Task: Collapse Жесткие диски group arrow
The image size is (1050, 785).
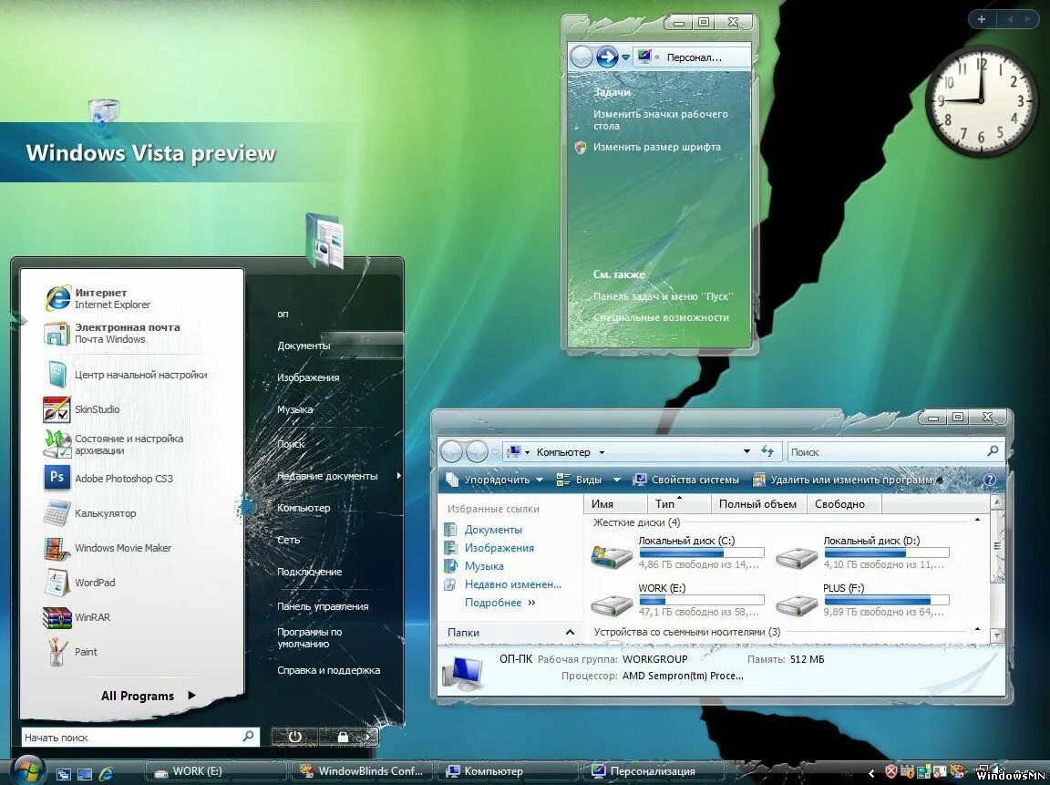Action: click(x=977, y=521)
